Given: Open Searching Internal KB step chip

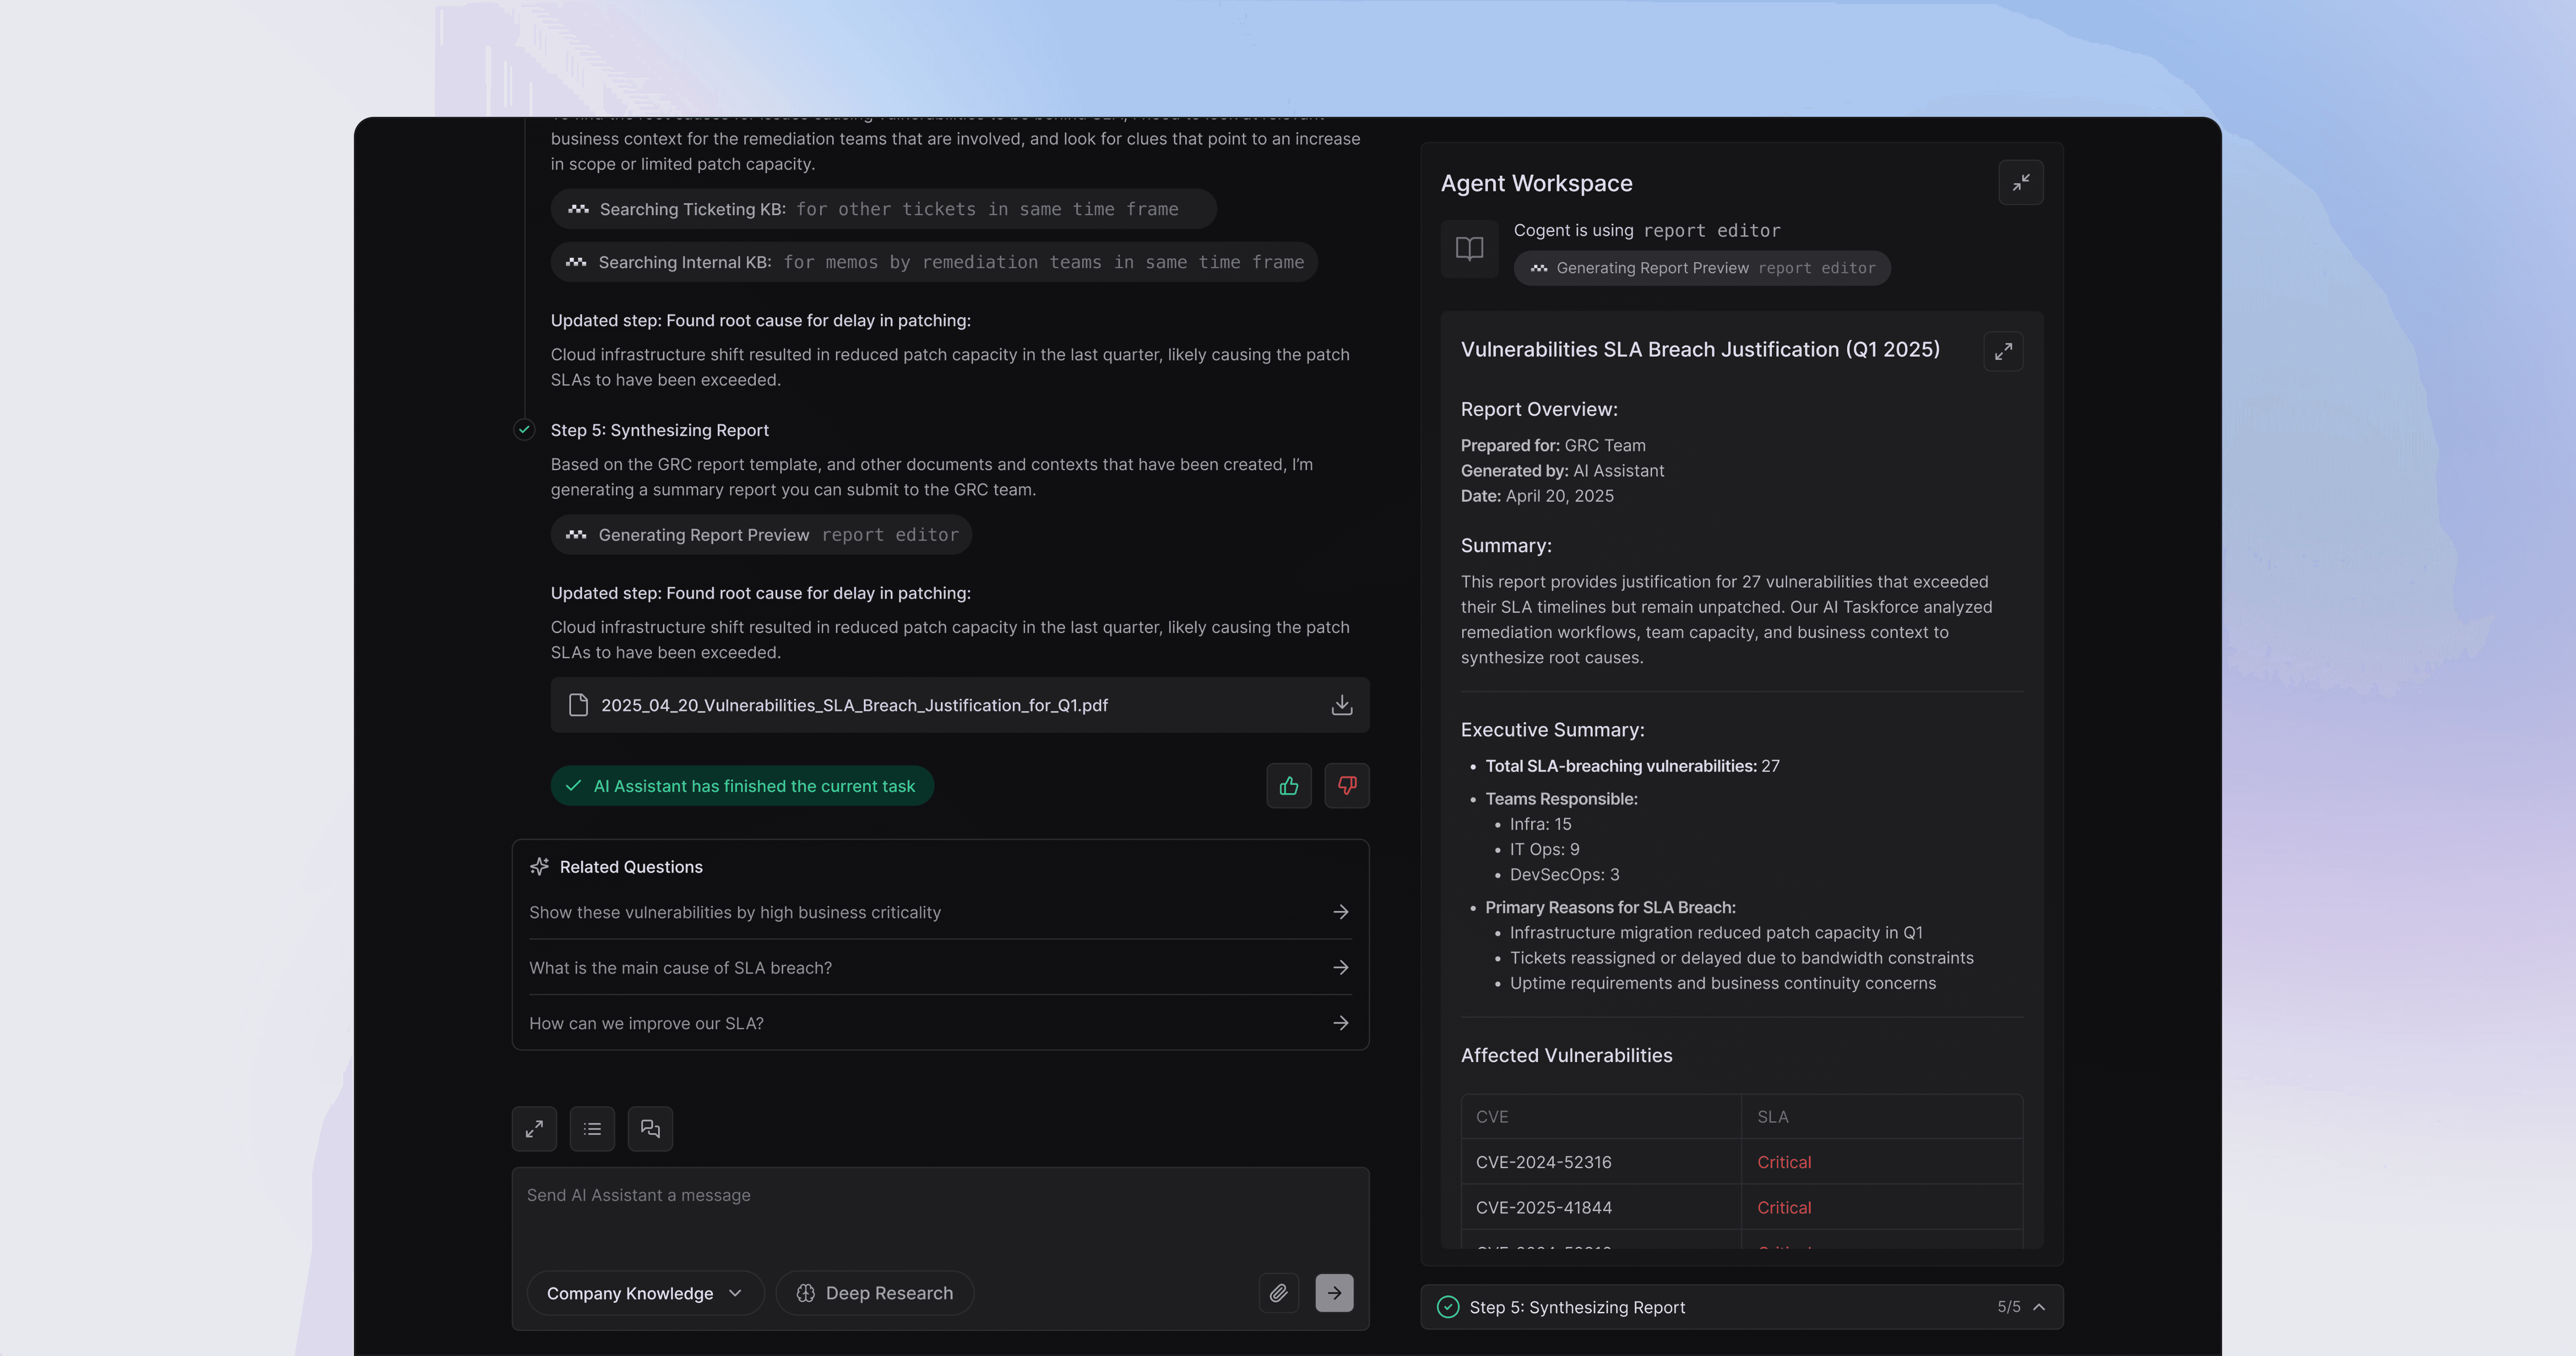Looking at the screenshot, I should [934, 262].
